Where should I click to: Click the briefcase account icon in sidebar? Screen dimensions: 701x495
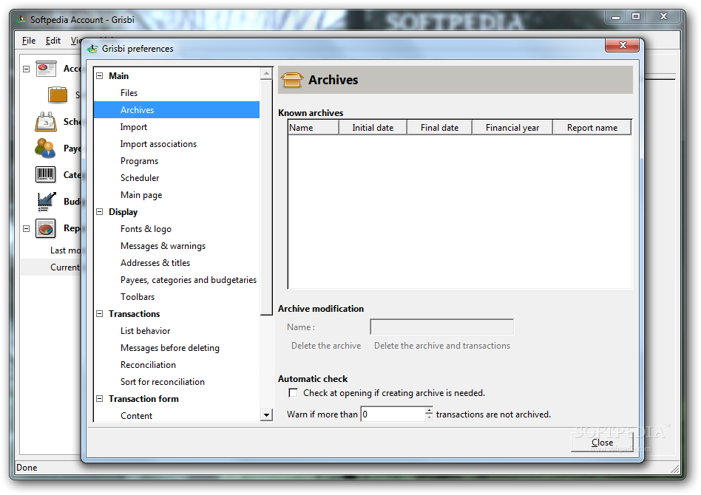(x=58, y=95)
